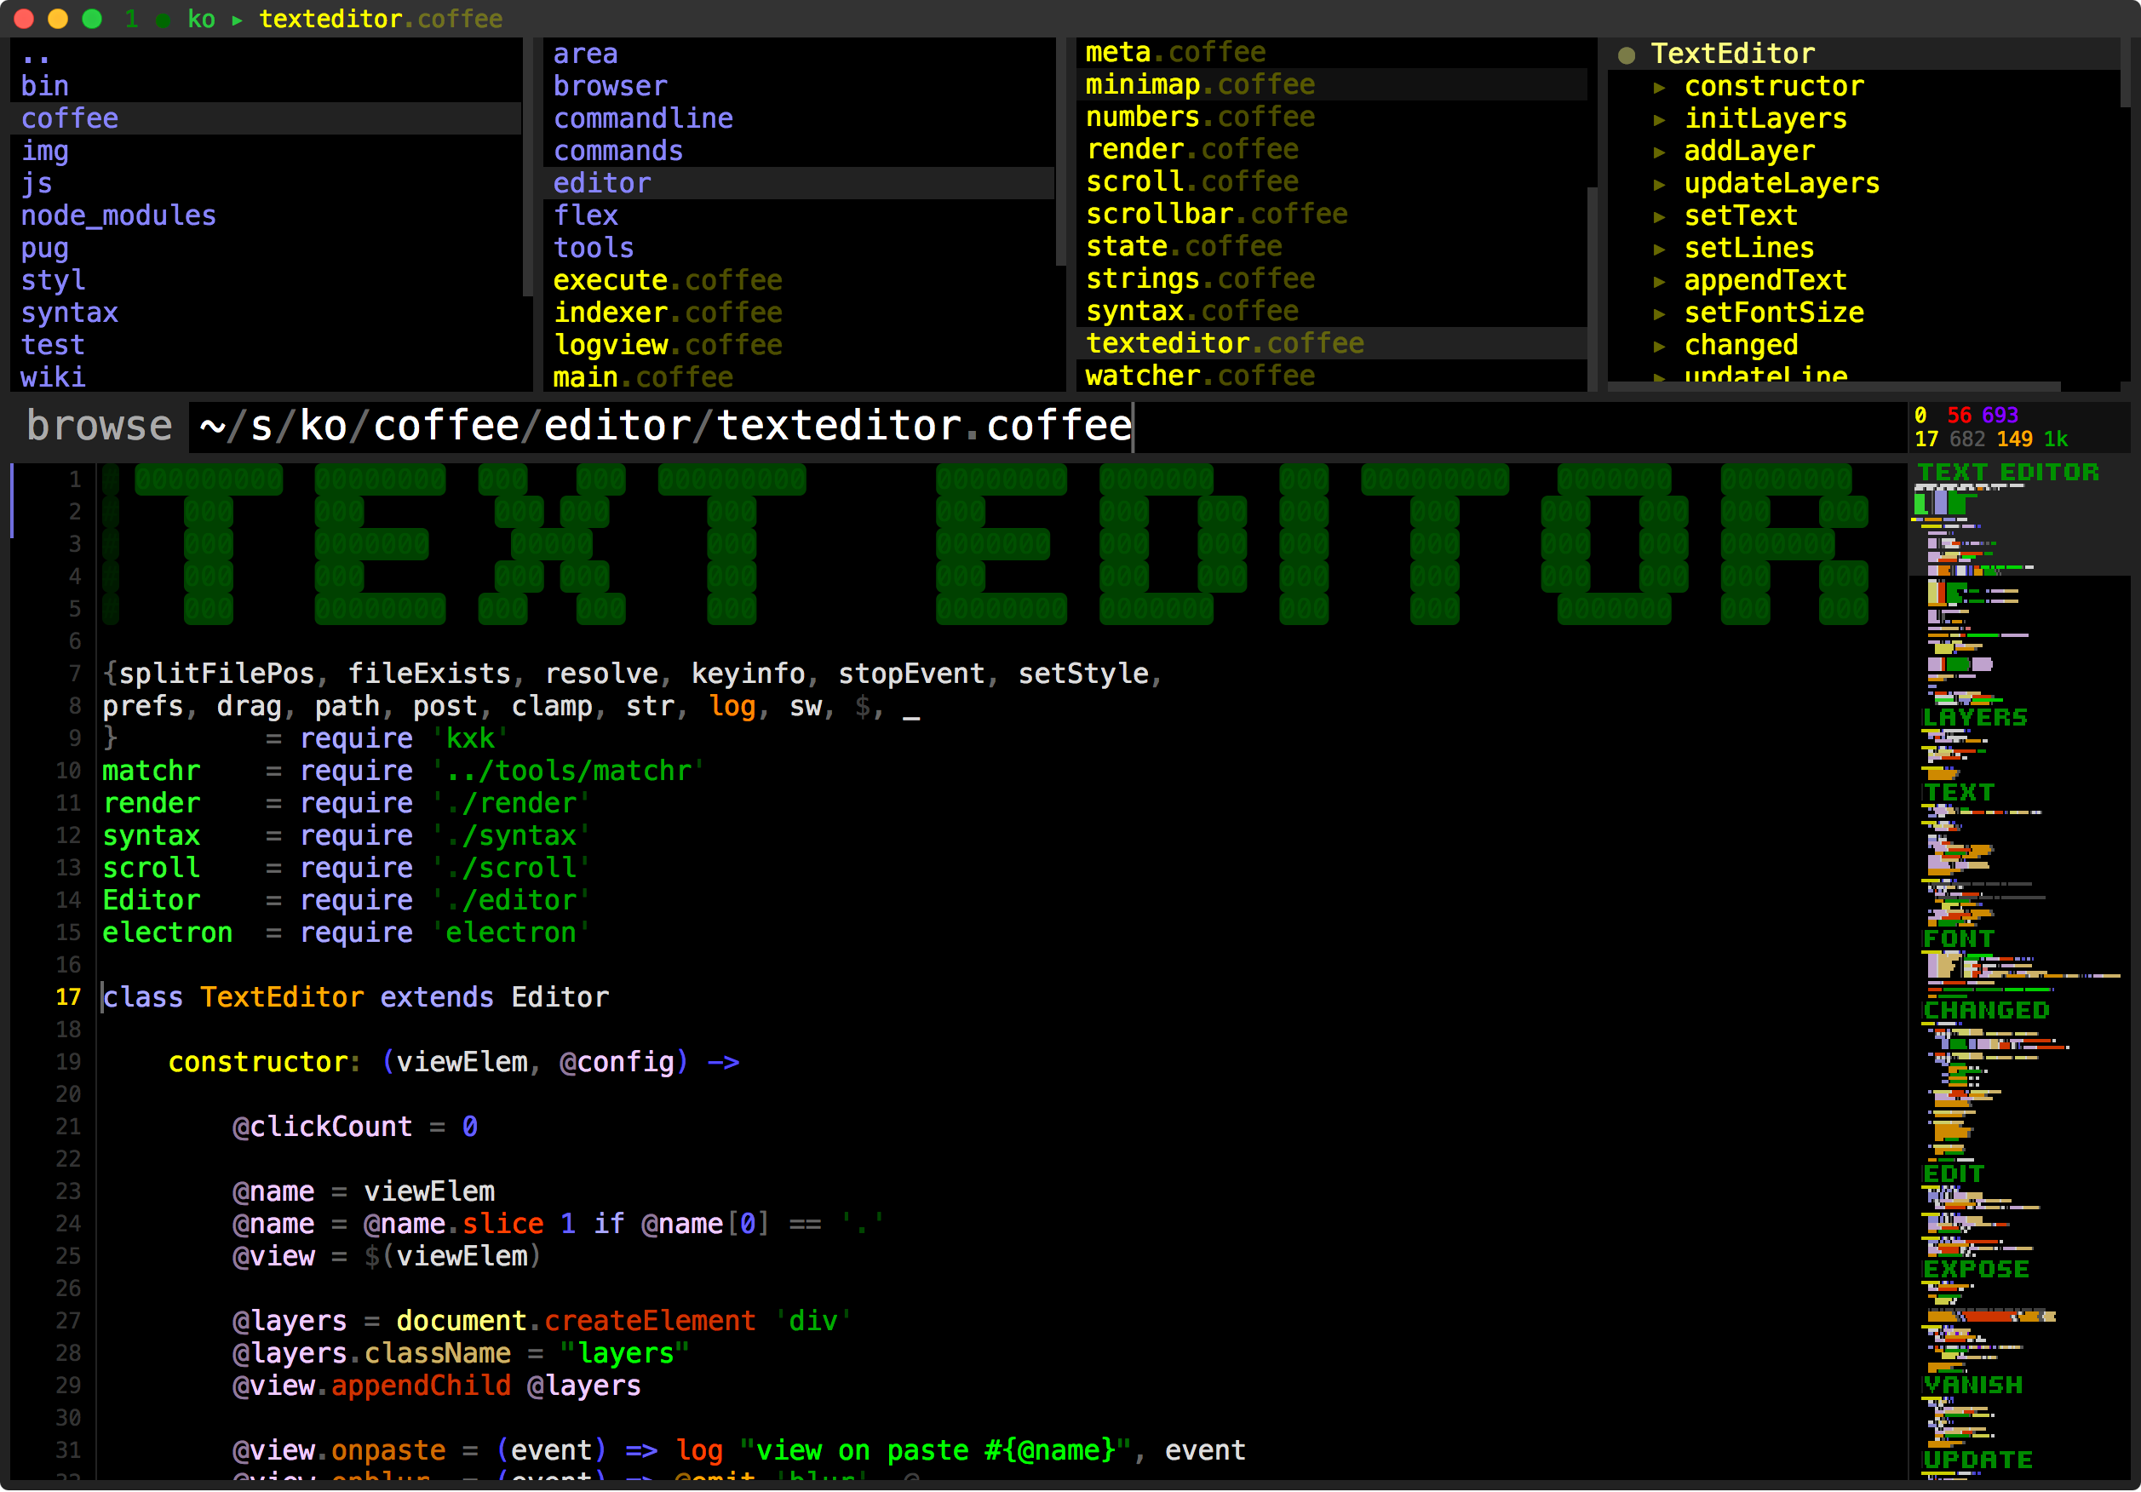Open the wiki folder
Viewport: 2141px width, 1492px height.
pos(266,376)
